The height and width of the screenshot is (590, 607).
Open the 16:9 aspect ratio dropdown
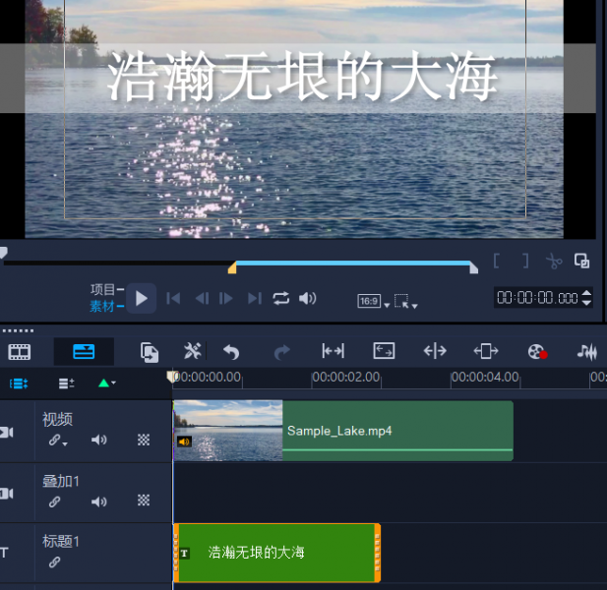coord(373,301)
